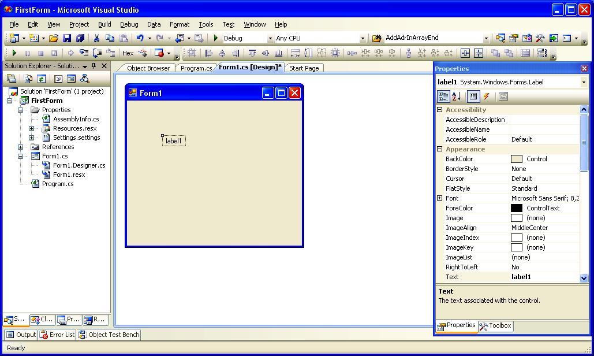
Task: Click the New Project toolbar icon
Action: click(14, 38)
